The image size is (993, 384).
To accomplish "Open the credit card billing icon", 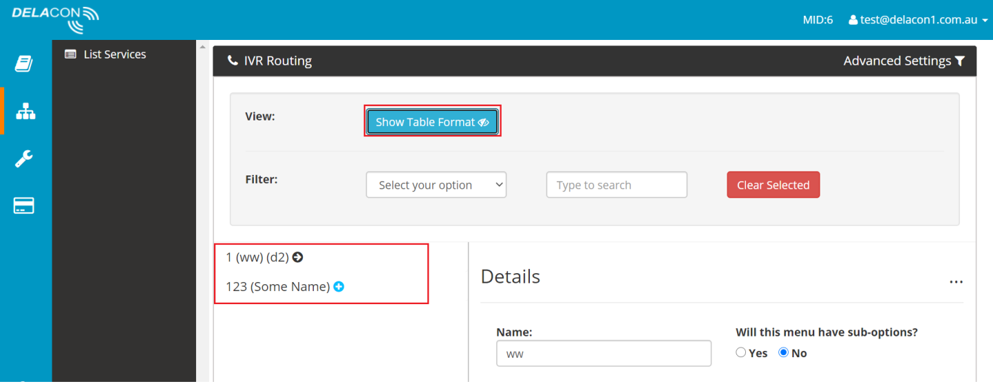I will 24,206.
